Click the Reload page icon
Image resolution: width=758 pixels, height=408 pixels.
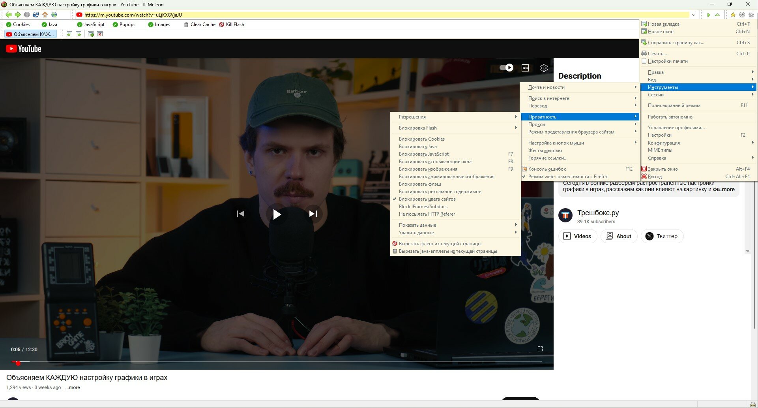tap(36, 15)
